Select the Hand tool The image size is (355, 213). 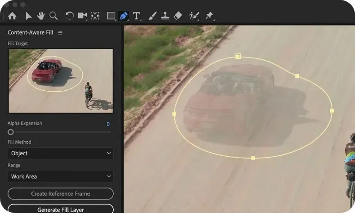[x=41, y=16]
